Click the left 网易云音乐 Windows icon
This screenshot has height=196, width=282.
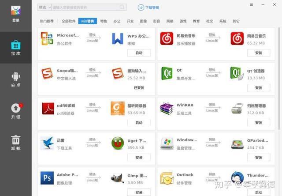(x=167, y=38)
